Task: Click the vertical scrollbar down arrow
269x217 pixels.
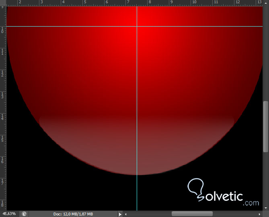Action: pyautogui.click(x=266, y=208)
